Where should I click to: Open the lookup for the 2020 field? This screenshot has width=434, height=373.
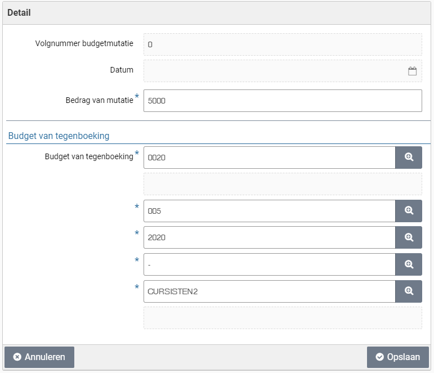[409, 237]
